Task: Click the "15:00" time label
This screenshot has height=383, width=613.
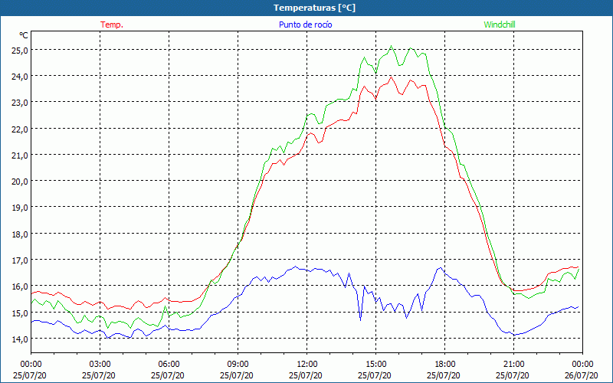Action: click(375, 365)
